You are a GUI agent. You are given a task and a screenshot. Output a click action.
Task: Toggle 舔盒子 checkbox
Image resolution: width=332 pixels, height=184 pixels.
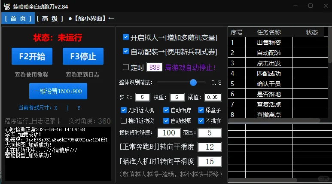click(201, 110)
